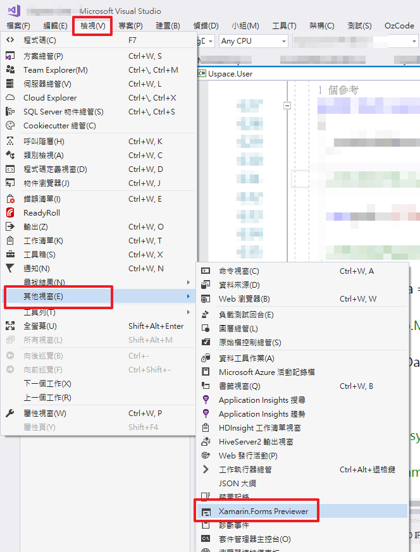Click the 資料來源 data sources icon
Image resolution: width=420 pixels, height=552 pixels.
pyautogui.click(x=206, y=285)
